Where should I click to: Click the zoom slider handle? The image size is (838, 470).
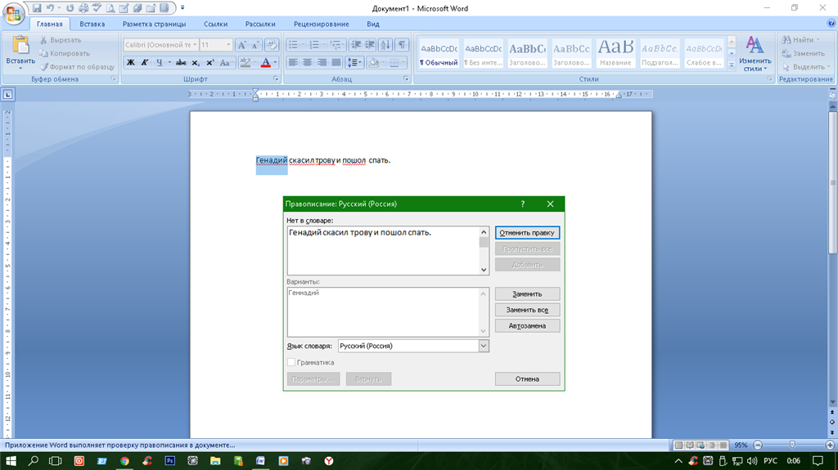(792, 445)
